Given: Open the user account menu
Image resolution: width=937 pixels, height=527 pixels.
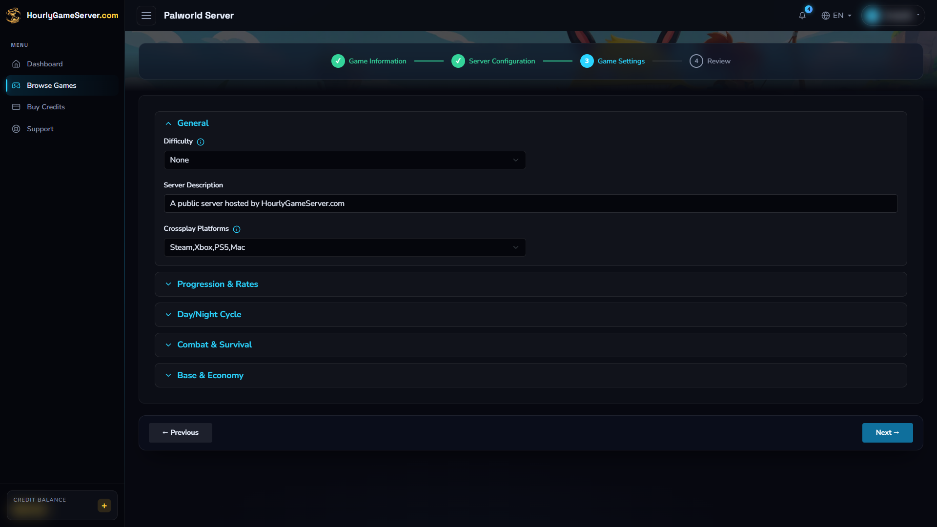Looking at the screenshot, I should click(x=893, y=16).
